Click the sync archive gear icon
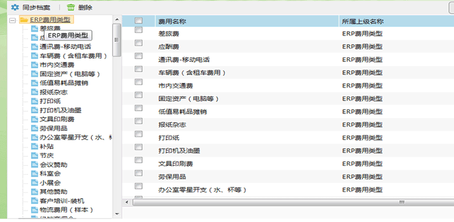454x222 pixels. [x=15, y=7]
